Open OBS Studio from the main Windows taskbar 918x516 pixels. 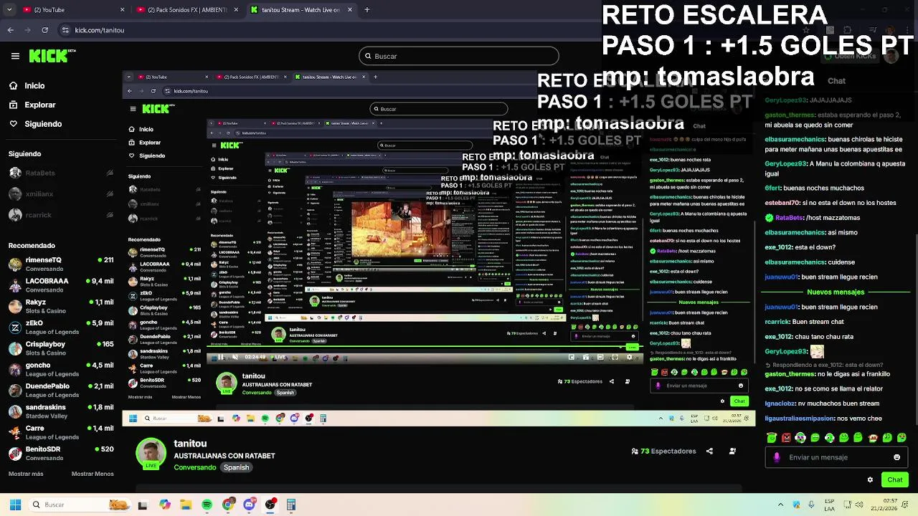[x=270, y=505]
